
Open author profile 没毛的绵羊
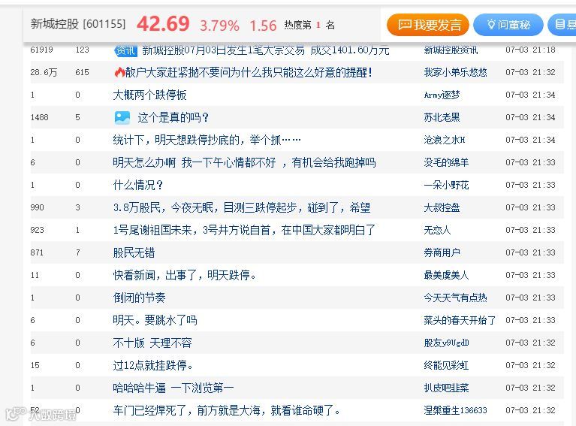point(446,162)
